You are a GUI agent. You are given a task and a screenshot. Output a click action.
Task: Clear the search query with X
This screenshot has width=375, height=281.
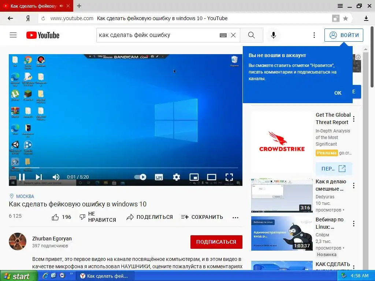tap(233, 35)
